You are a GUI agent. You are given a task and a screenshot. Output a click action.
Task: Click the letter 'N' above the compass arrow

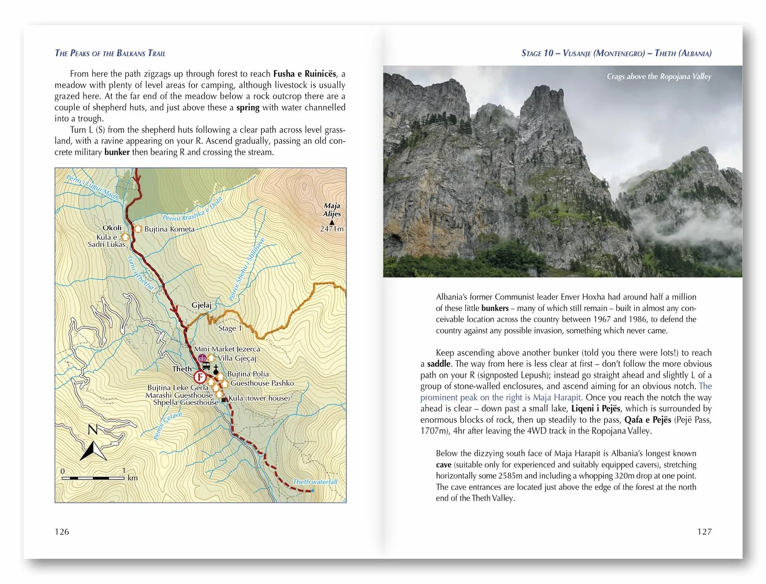(x=92, y=430)
